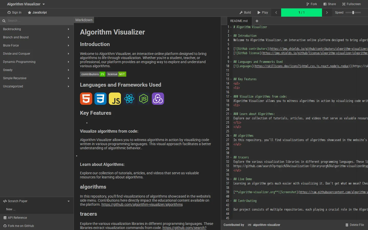Viewport: 368px width, 230px height.
Task: Click the JavaScript star icon
Action: pyautogui.click(x=29, y=13)
